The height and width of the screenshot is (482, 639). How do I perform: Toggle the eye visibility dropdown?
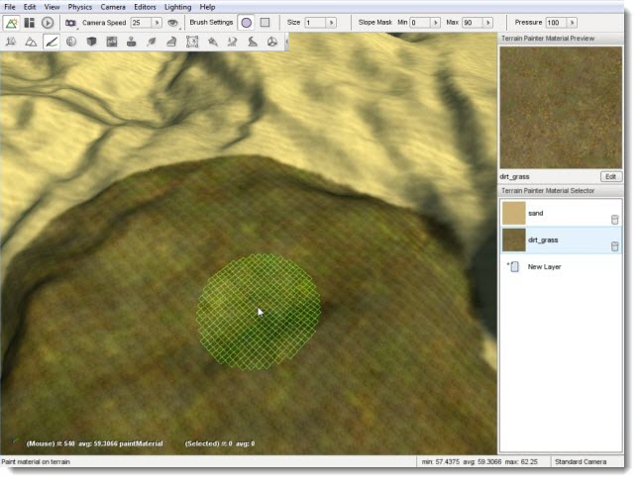coord(172,22)
